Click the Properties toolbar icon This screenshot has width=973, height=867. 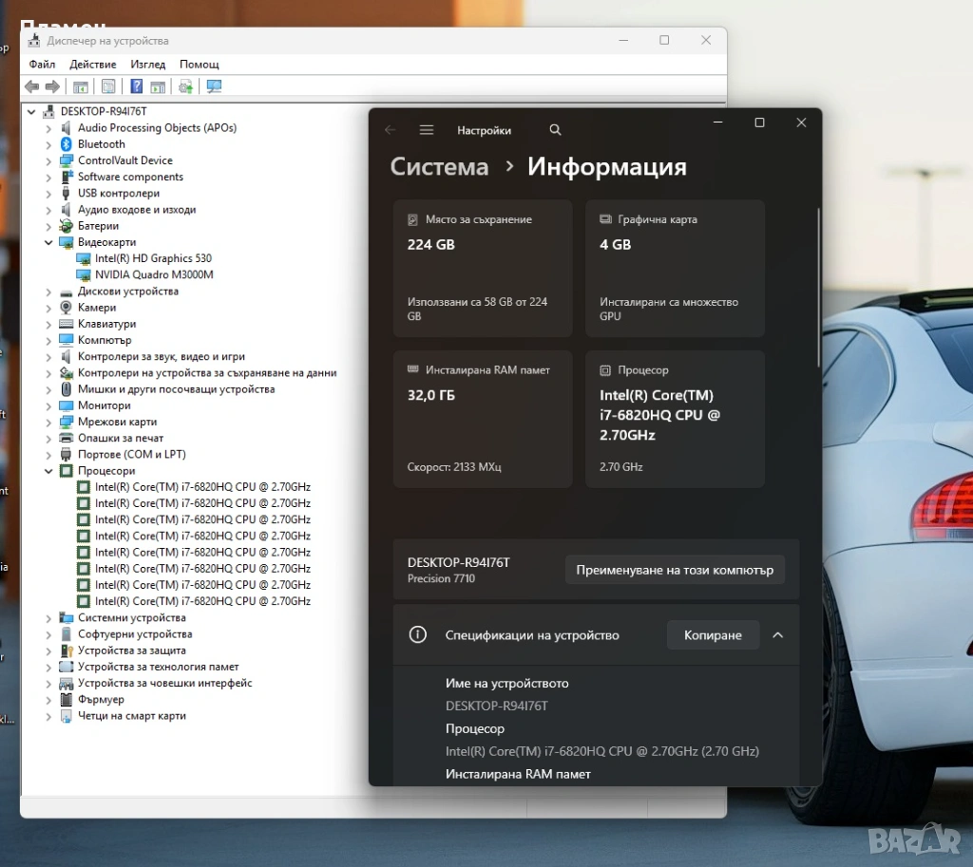pyautogui.click(x=108, y=86)
